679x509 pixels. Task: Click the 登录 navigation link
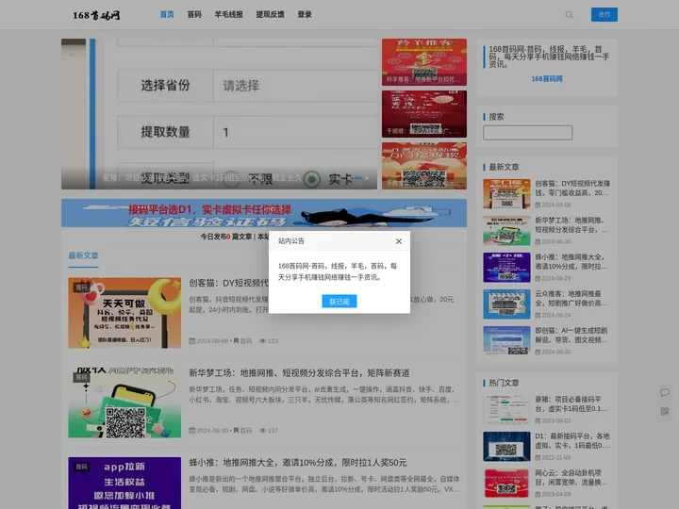point(305,14)
